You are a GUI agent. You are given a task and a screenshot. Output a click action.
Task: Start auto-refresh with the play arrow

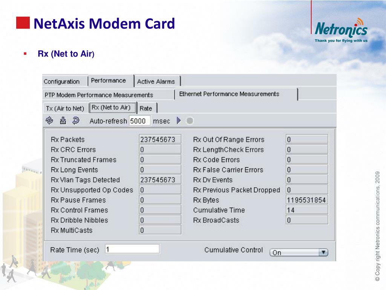click(179, 120)
